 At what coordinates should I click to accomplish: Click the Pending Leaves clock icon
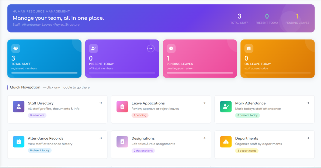tap(171, 48)
